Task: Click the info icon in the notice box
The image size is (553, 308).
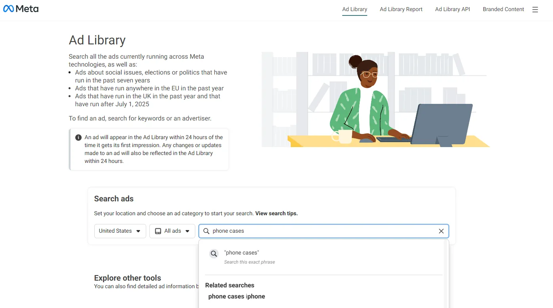Action: 78,138
